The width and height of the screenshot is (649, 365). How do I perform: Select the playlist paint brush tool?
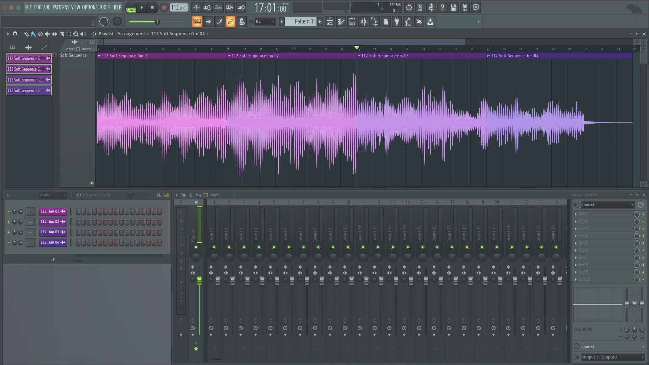[x=33, y=34]
